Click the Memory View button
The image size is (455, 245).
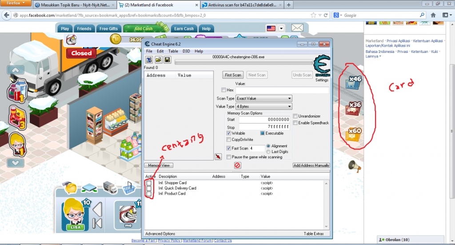pyautogui.click(x=159, y=165)
